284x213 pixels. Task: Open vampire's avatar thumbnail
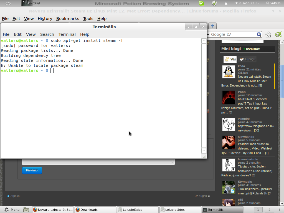[x=229, y=125]
